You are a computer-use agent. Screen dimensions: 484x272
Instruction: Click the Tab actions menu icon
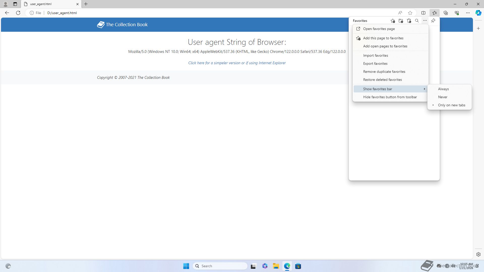point(15,4)
